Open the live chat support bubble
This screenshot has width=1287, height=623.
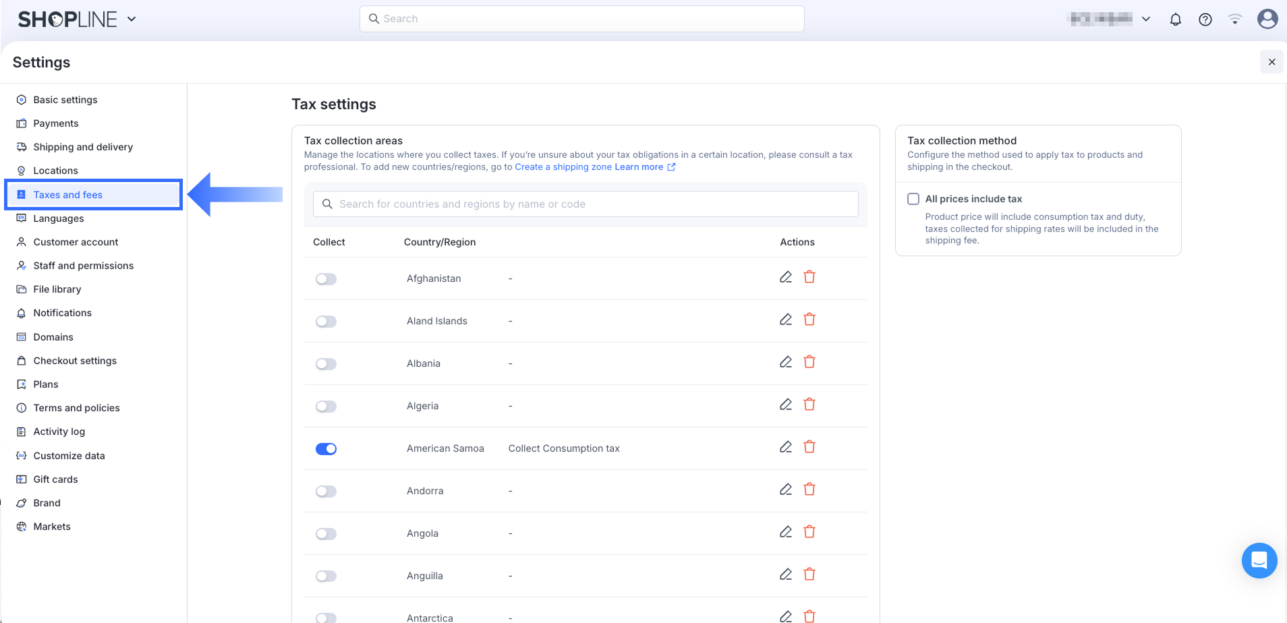[x=1259, y=560]
